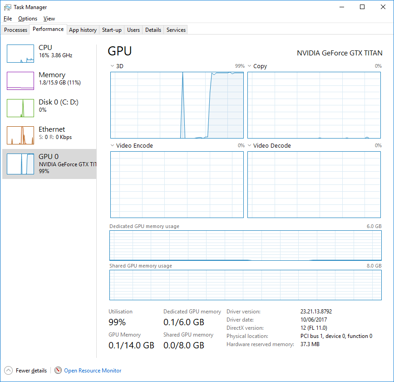
Task: Click the 0.1/6.0 GB dedicated memory value
Action: 184,322
